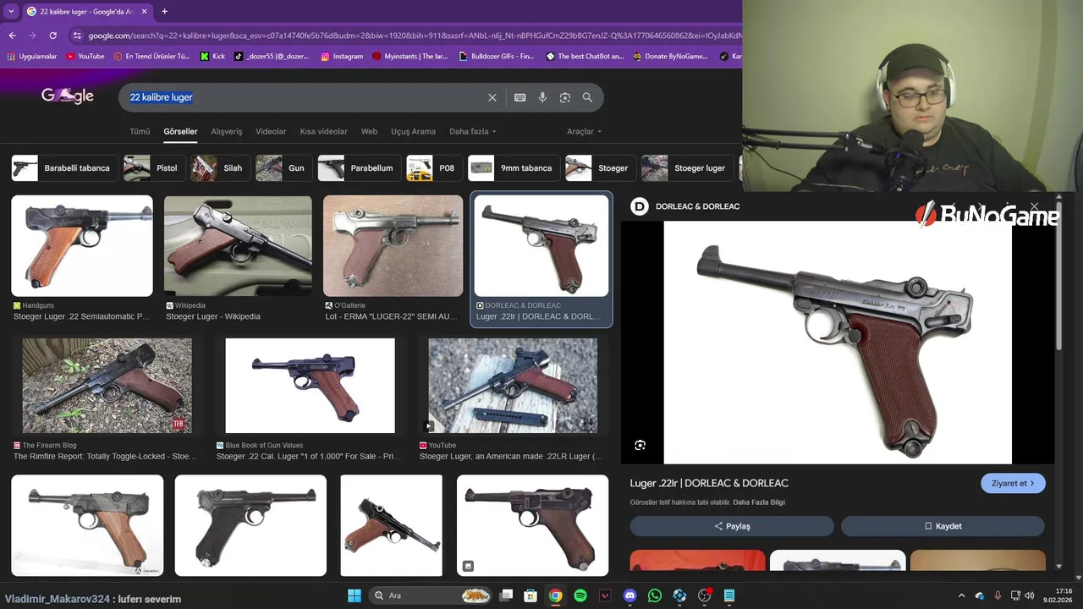1083x609 pixels.
Task: Open WhatsApp from the taskbar
Action: (654, 595)
